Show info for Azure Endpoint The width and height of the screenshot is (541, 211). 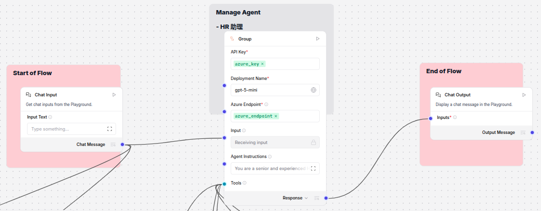pyautogui.click(x=266, y=104)
